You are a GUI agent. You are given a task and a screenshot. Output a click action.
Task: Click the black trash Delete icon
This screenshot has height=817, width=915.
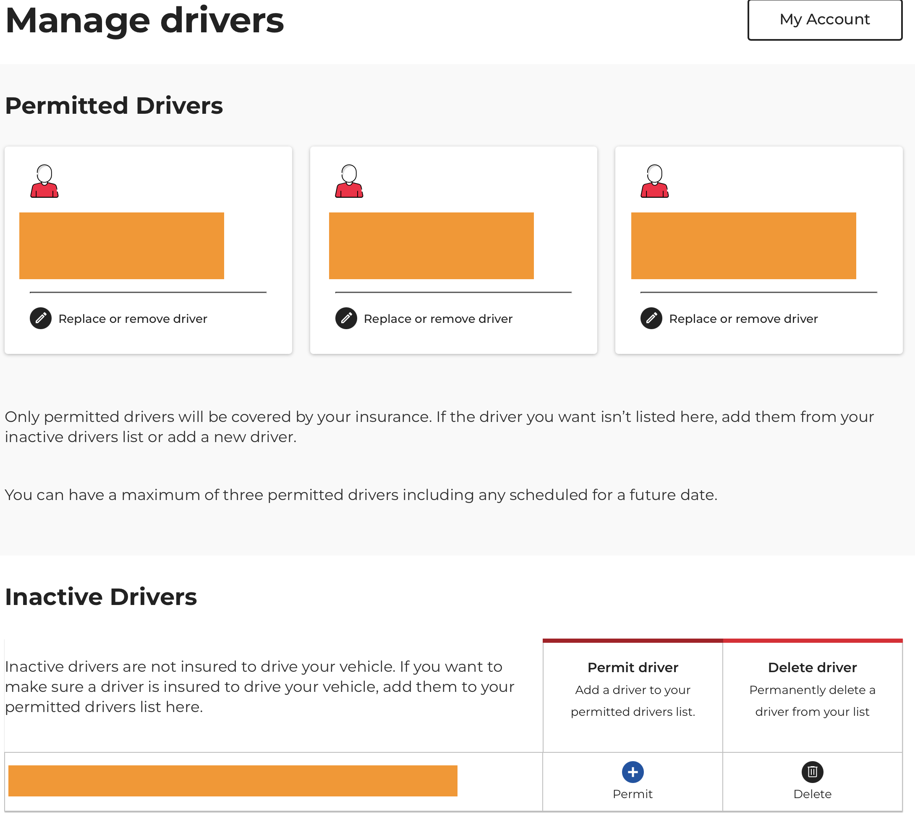pos(812,772)
